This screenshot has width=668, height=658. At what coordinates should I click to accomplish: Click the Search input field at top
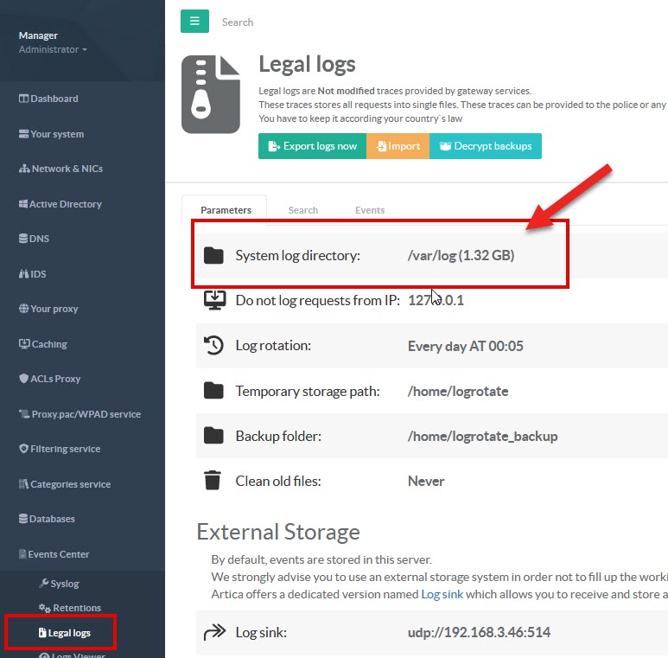pos(259,22)
